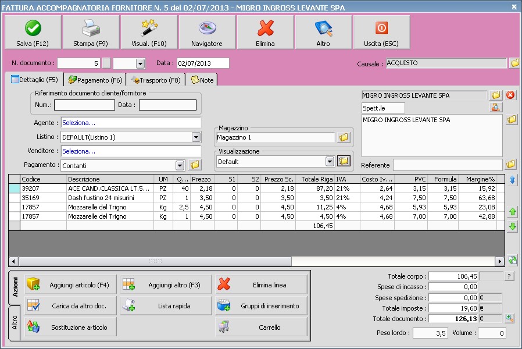Screen dimensions: 522x349
Task: Open Lista rapida
Action: [166, 306]
